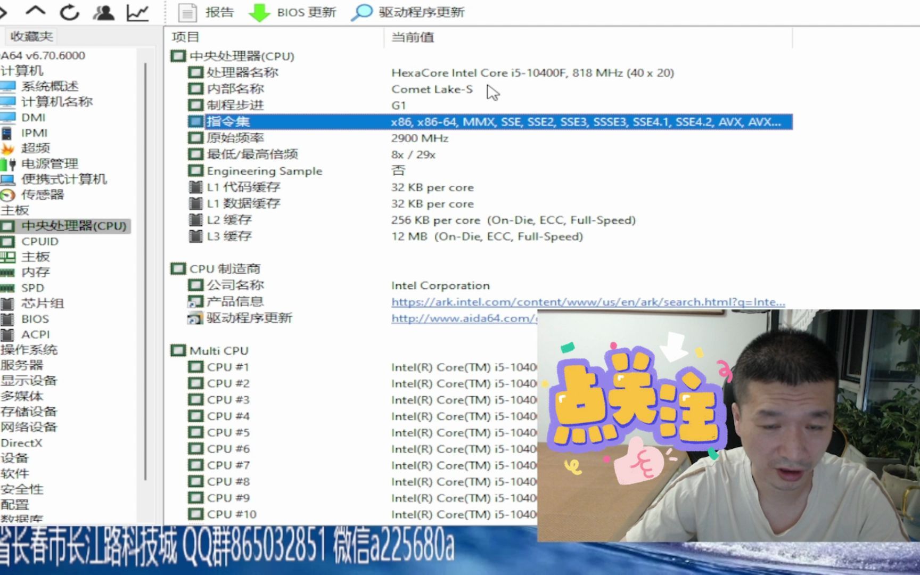
Task: Select the L2 缓存 row
Action: pyautogui.click(x=490, y=220)
